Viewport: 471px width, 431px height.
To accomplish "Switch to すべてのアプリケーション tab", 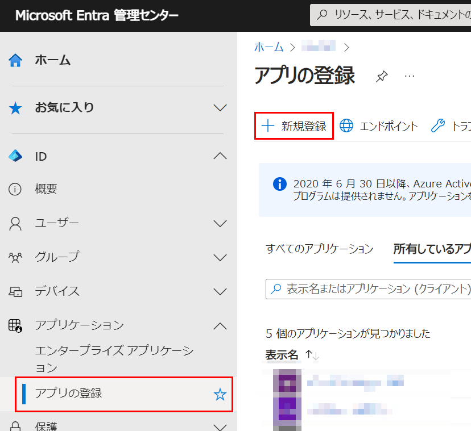I will coord(319,249).
